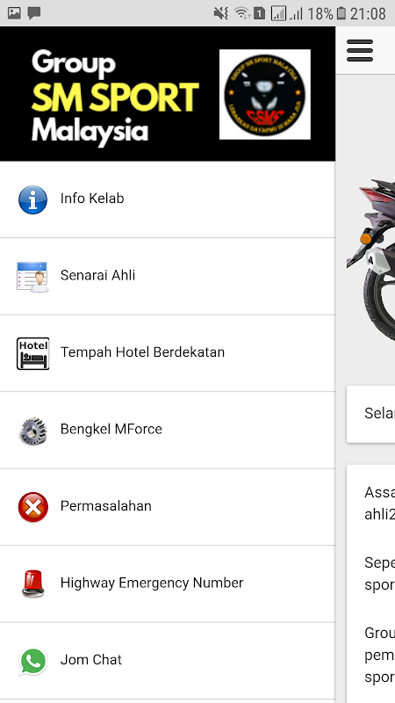Tap the chat notification icon in the status bar

[34, 13]
